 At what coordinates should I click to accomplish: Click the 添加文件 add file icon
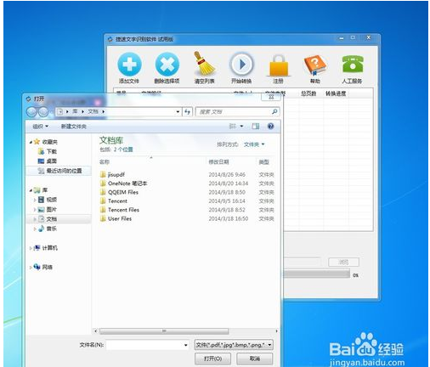[129, 65]
